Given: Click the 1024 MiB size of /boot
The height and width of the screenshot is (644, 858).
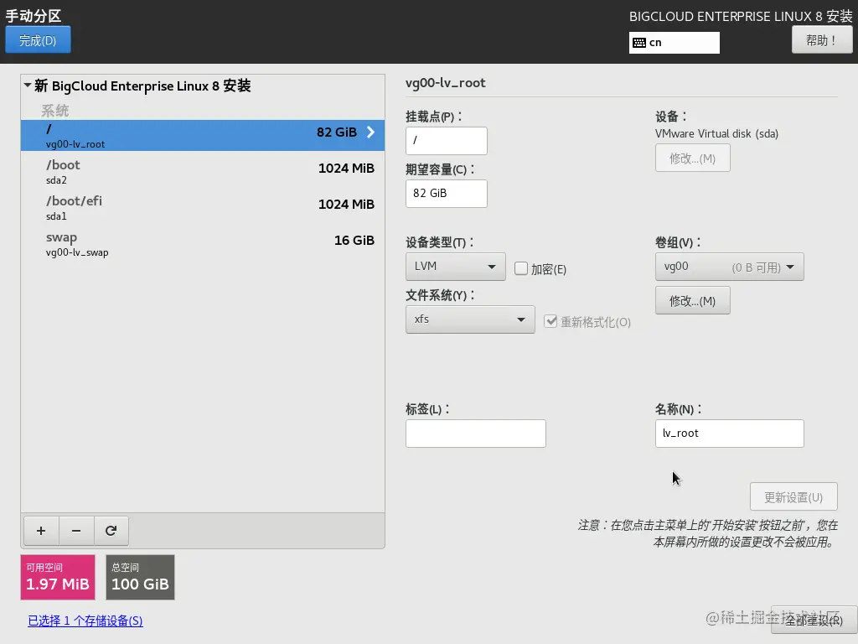Looking at the screenshot, I should [346, 168].
